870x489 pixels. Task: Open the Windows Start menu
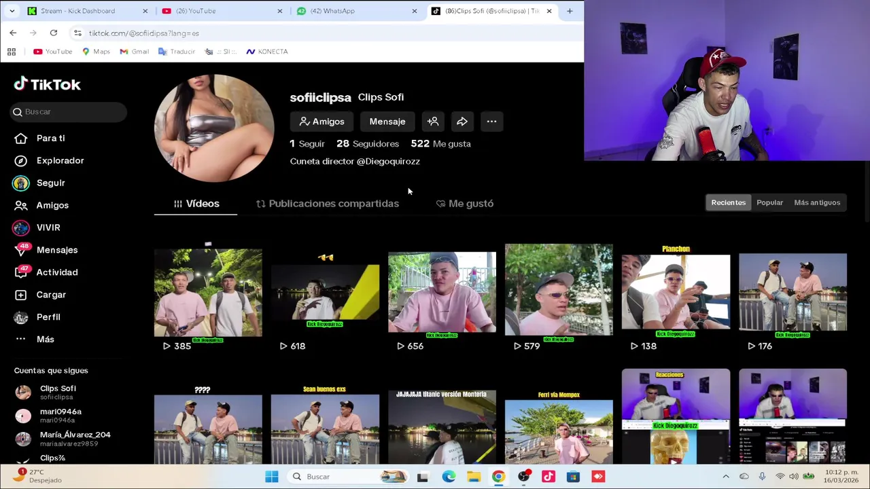pos(272,477)
